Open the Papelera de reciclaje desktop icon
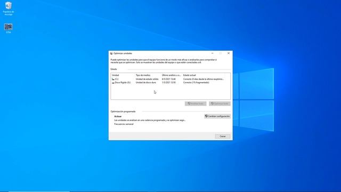The width and height of the screenshot is (341, 192). [x=9, y=9]
